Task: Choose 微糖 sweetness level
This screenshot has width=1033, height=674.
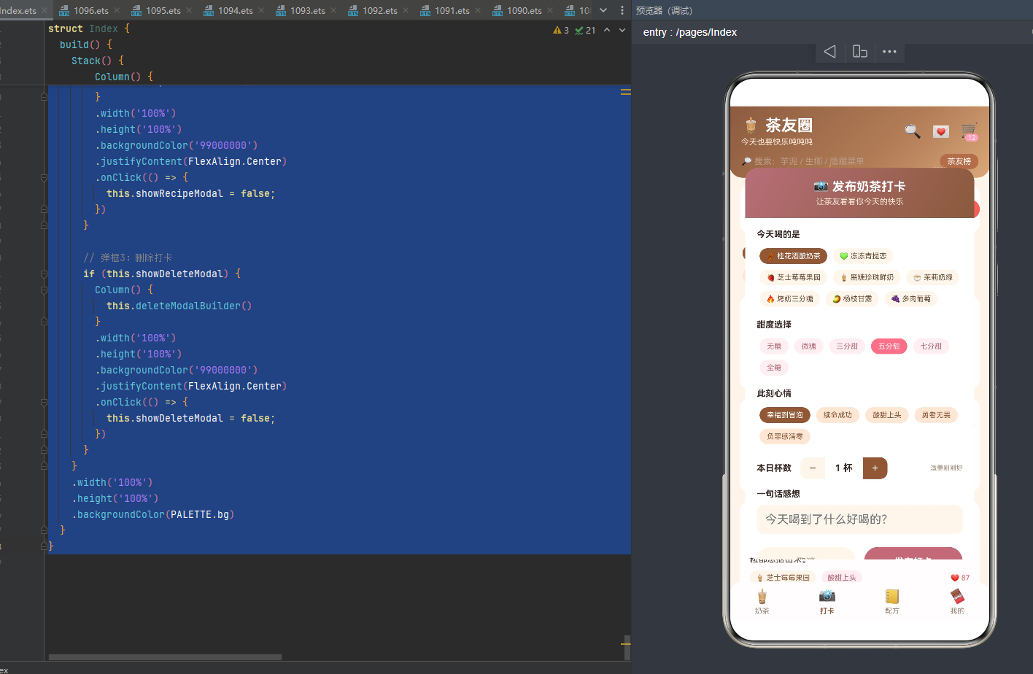Action: pyautogui.click(x=809, y=346)
